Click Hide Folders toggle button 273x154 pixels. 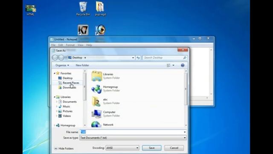[x=64, y=148]
